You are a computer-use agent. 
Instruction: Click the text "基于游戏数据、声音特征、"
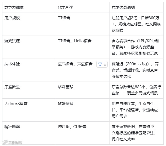click(134, 127)
